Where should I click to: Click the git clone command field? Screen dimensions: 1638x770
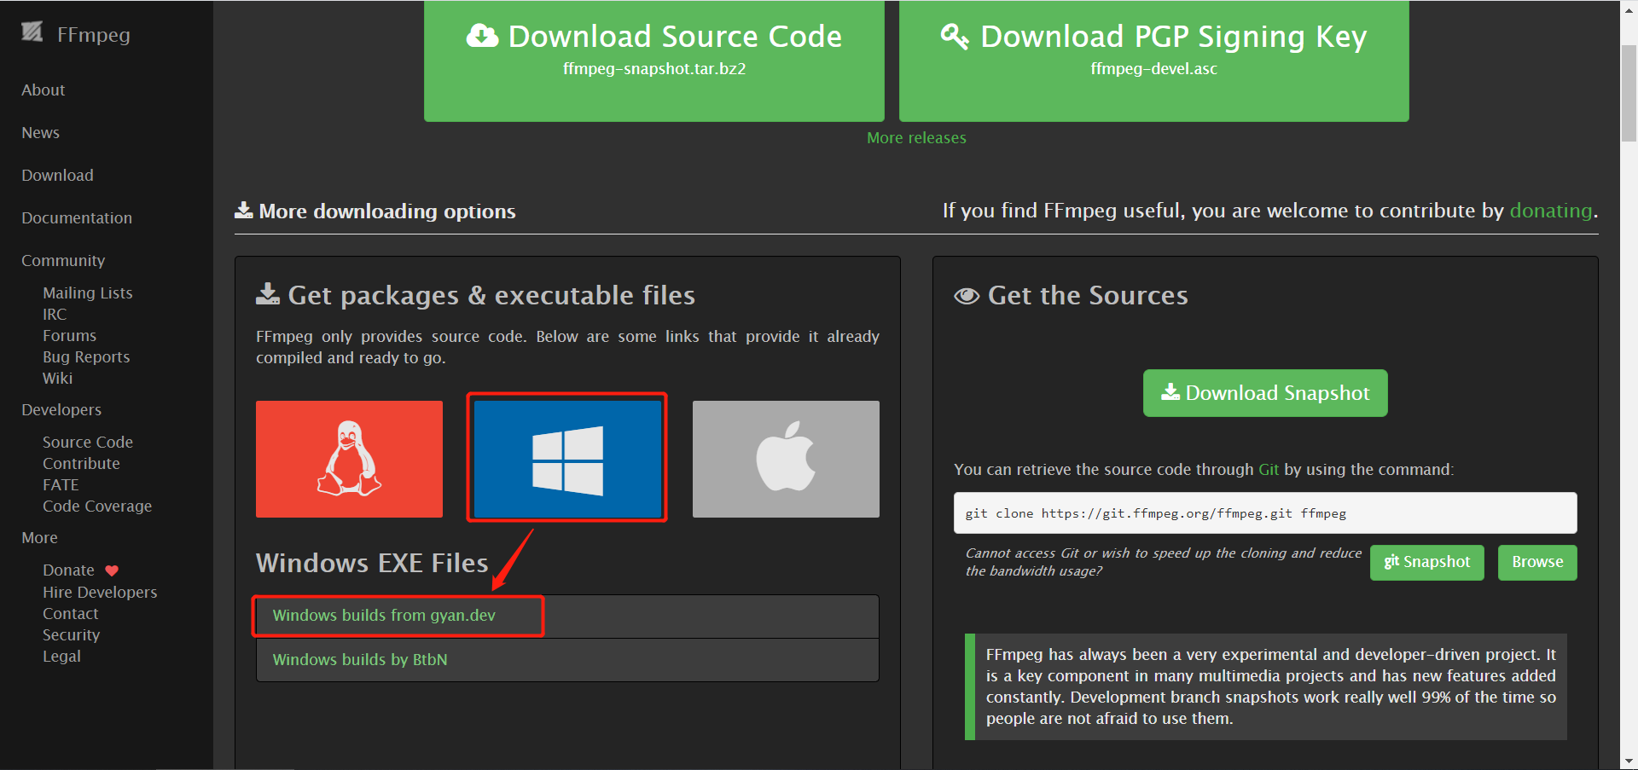click(1265, 513)
